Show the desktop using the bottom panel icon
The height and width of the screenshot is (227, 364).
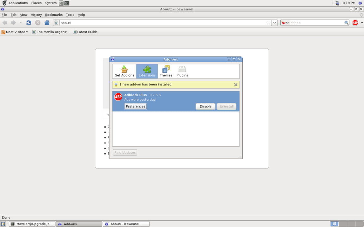pyautogui.click(x=3, y=224)
